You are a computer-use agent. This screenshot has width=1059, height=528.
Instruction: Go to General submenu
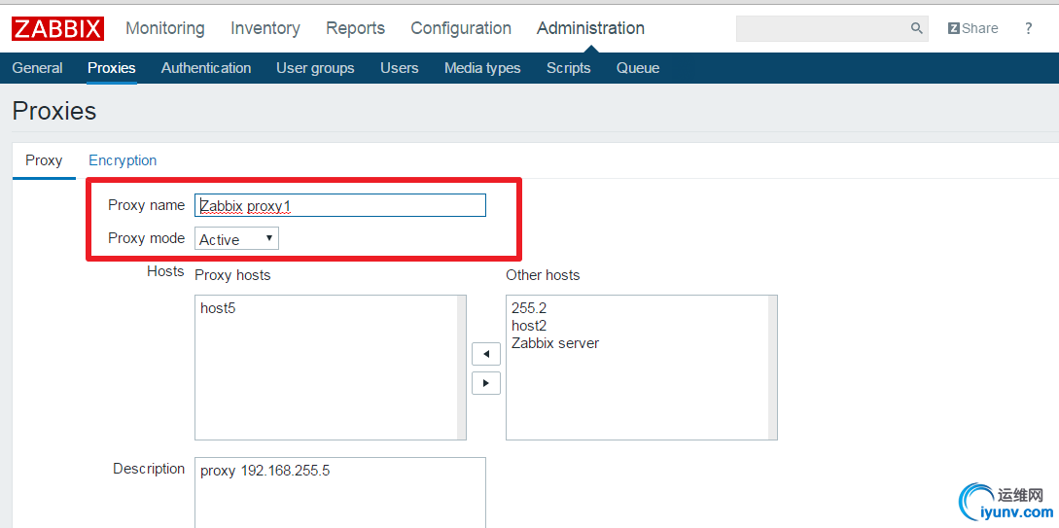pyautogui.click(x=37, y=68)
